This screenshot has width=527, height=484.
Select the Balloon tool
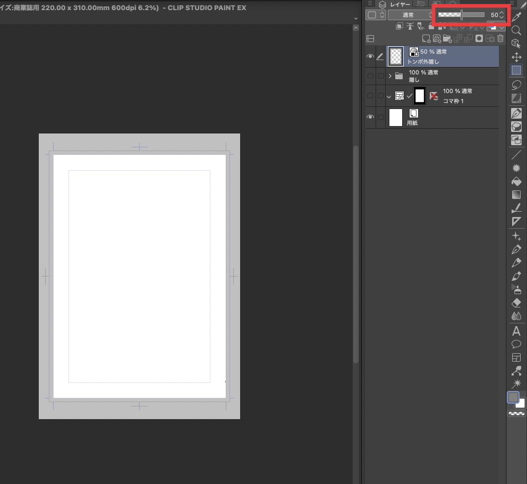516,344
